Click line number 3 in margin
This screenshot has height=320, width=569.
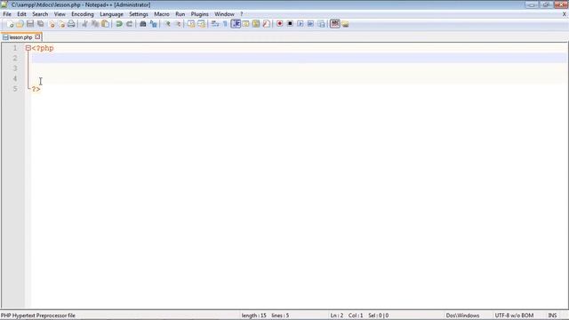[15, 68]
